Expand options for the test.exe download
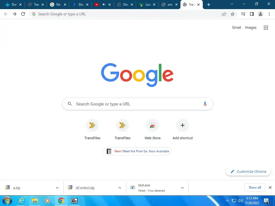The height and width of the screenshot is (206, 275). (x=182, y=188)
